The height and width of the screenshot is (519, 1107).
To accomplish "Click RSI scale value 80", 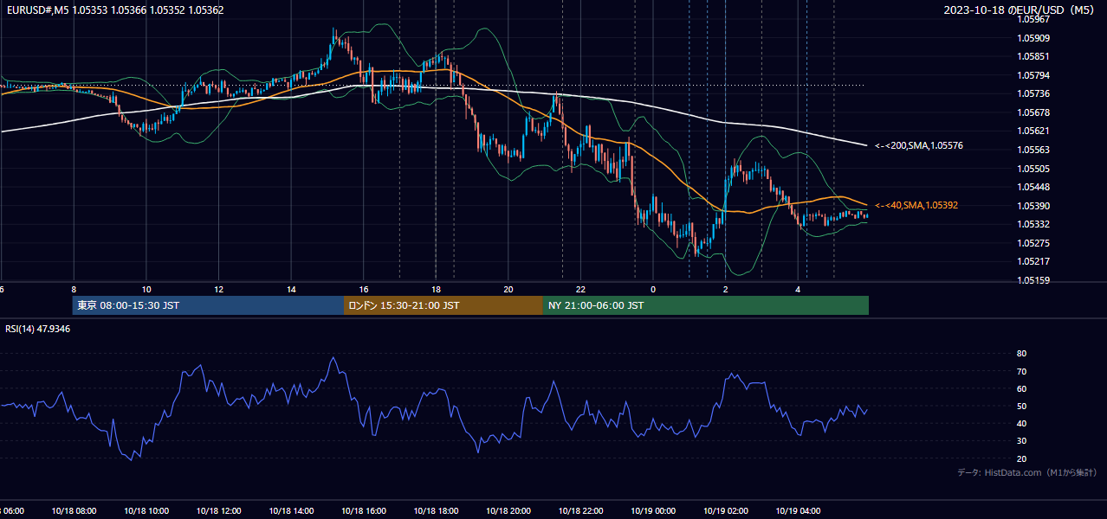I will tap(1022, 354).
